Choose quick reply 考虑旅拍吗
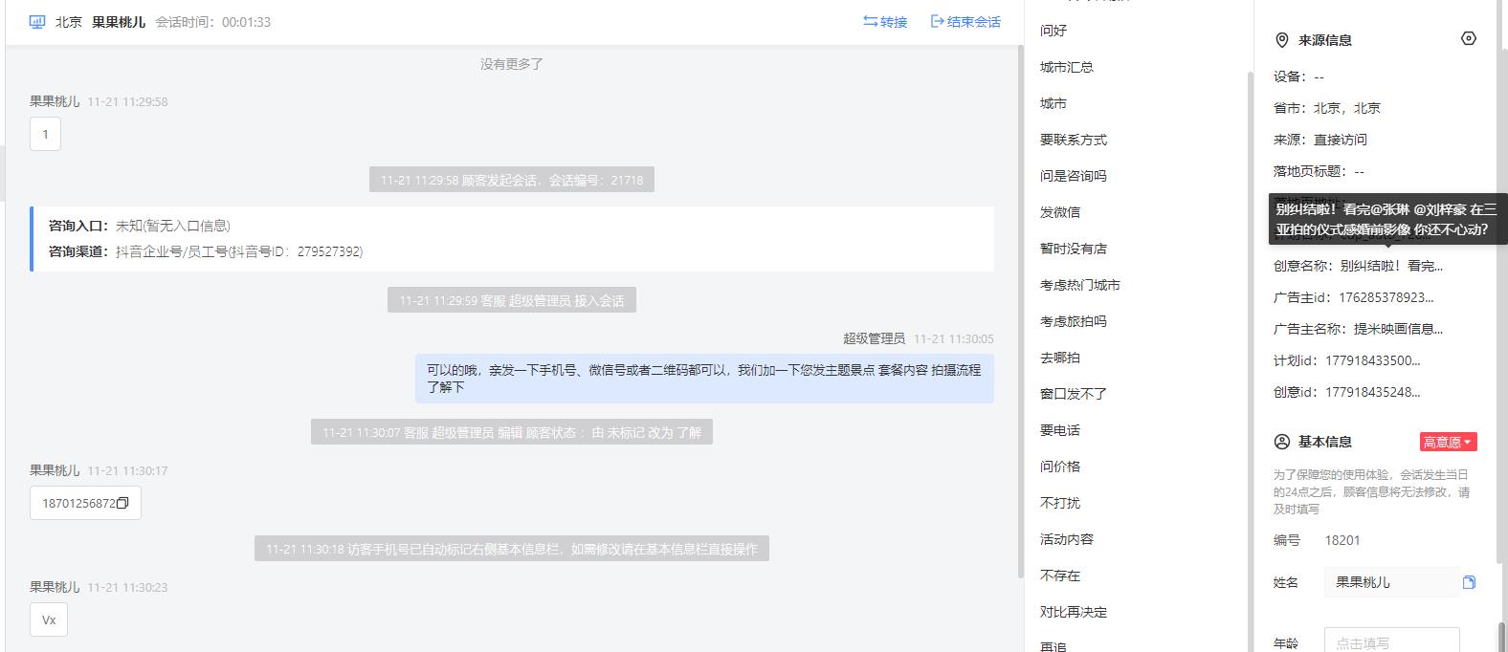 tap(1074, 321)
